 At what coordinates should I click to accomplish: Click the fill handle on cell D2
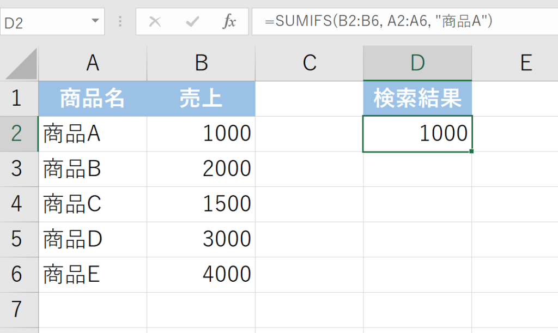[x=471, y=151]
